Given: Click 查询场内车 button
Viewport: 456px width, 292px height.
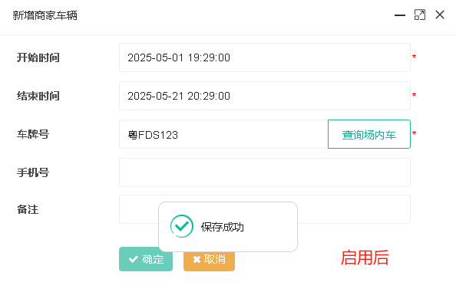Looking at the screenshot, I should [x=369, y=134].
